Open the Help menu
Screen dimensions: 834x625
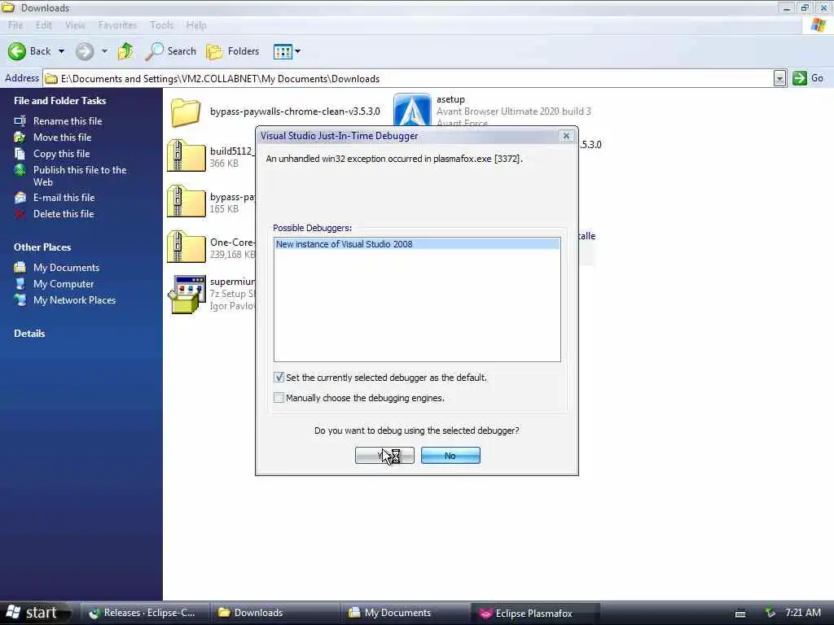pyautogui.click(x=196, y=25)
